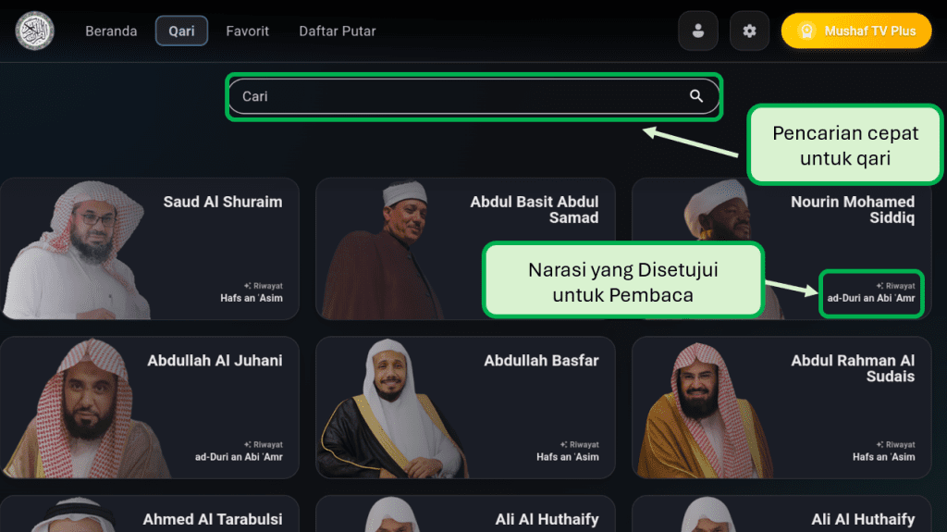Open the user profile icon

tap(697, 31)
